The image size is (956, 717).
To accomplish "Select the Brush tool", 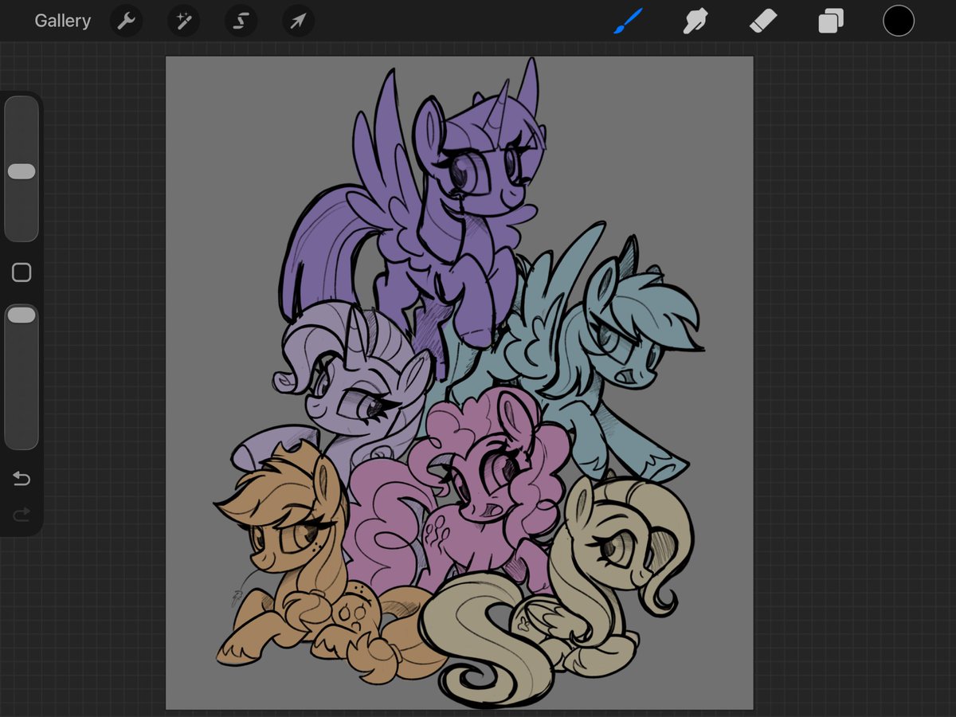I will click(628, 21).
